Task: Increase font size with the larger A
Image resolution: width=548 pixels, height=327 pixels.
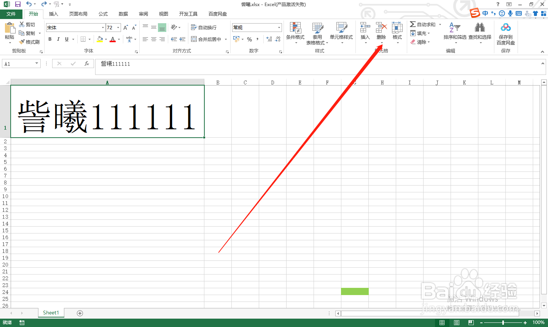Action: coord(126,27)
